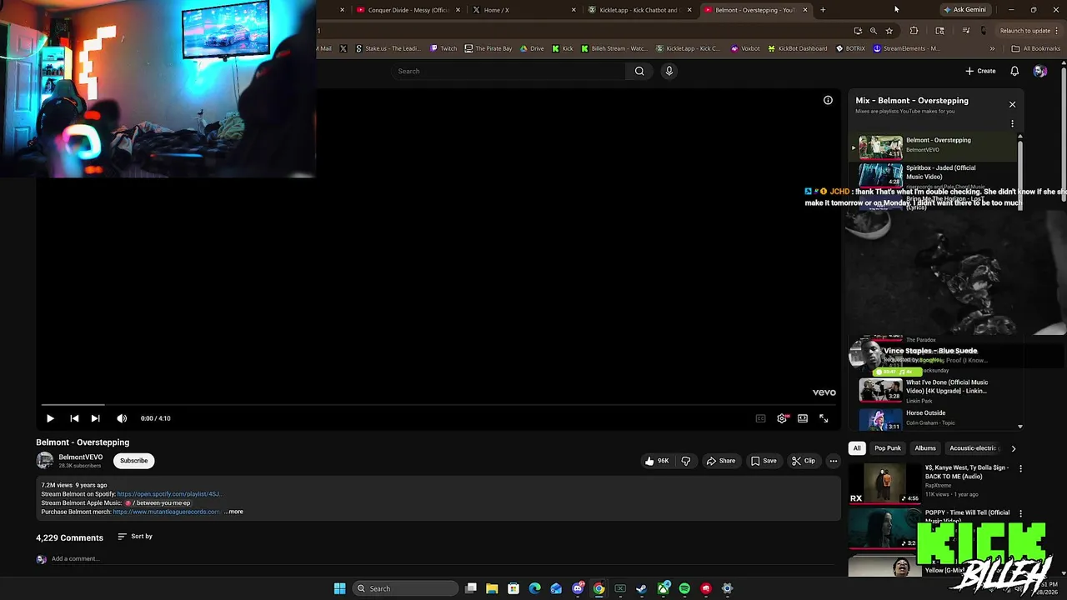The image size is (1067, 600).
Task: Switch to Conquer Divide - Messy tab
Action: [x=408, y=10]
